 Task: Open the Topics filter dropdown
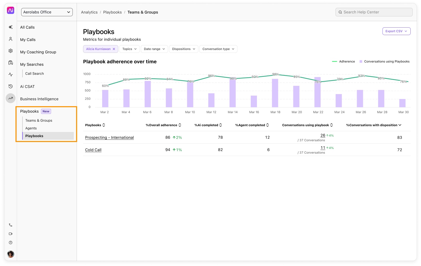click(x=129, y=49)
